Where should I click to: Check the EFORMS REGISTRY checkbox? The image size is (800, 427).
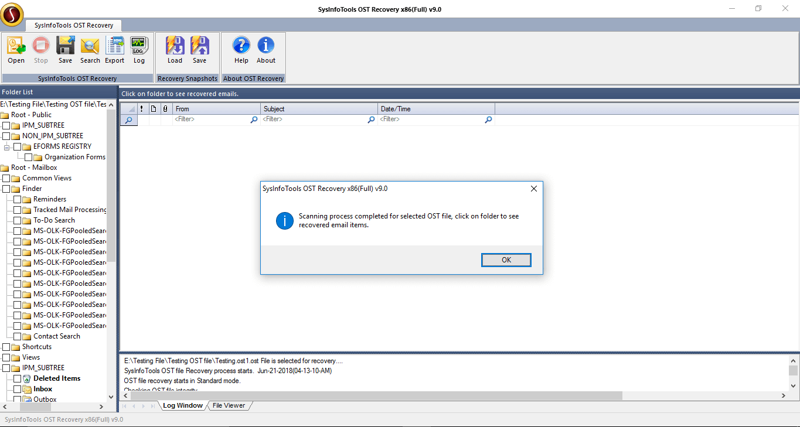point(17,146)
